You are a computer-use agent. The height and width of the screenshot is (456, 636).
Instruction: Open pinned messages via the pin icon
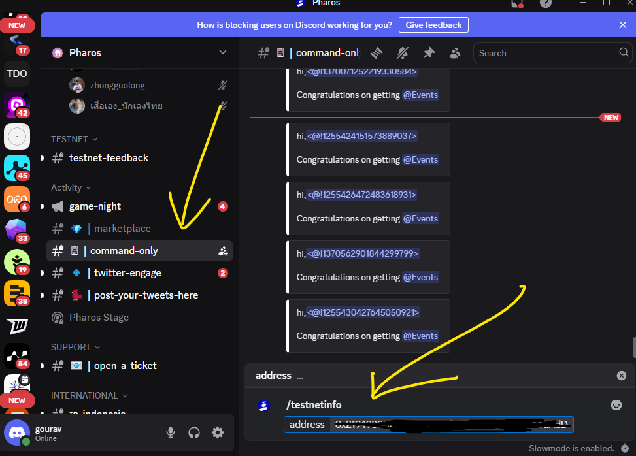[429, 53]
